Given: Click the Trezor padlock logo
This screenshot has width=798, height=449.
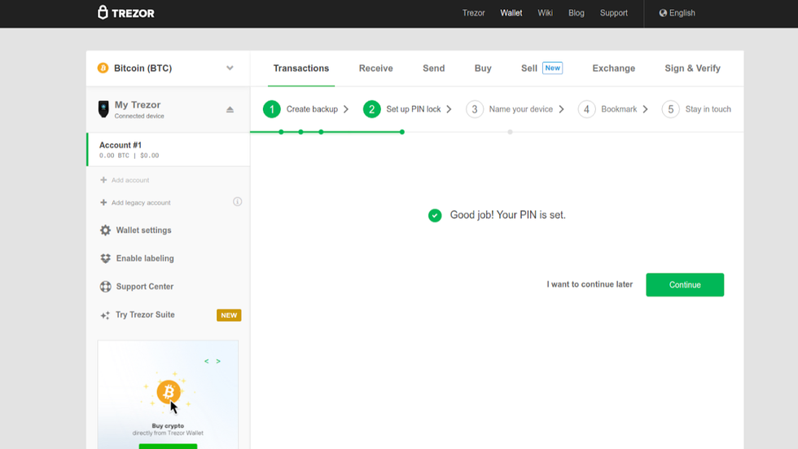Looking at the screenshot, I should [103, 12].
